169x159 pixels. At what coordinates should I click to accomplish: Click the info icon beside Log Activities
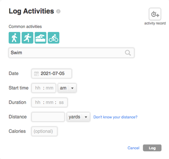tap(58, 11)
